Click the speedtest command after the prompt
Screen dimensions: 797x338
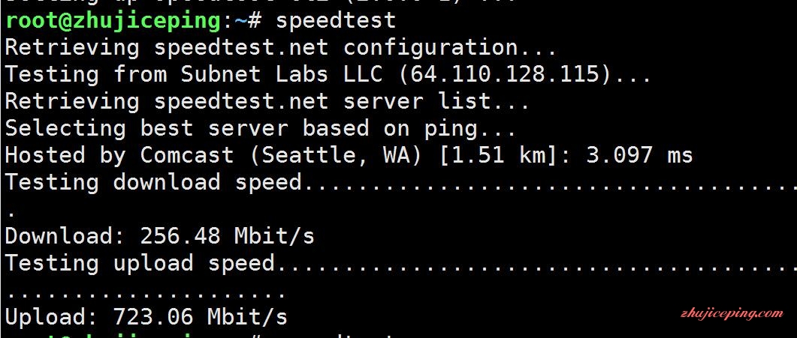(x=336, y=21)
